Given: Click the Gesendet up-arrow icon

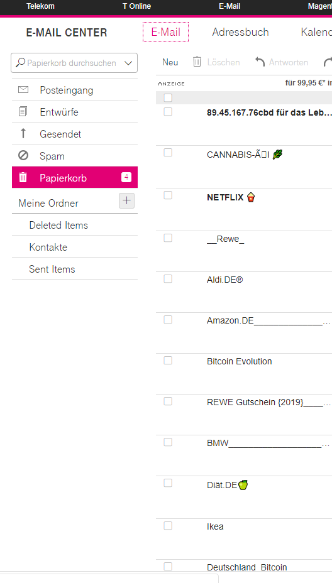Looking at the screenshot, I should point(23,133).
